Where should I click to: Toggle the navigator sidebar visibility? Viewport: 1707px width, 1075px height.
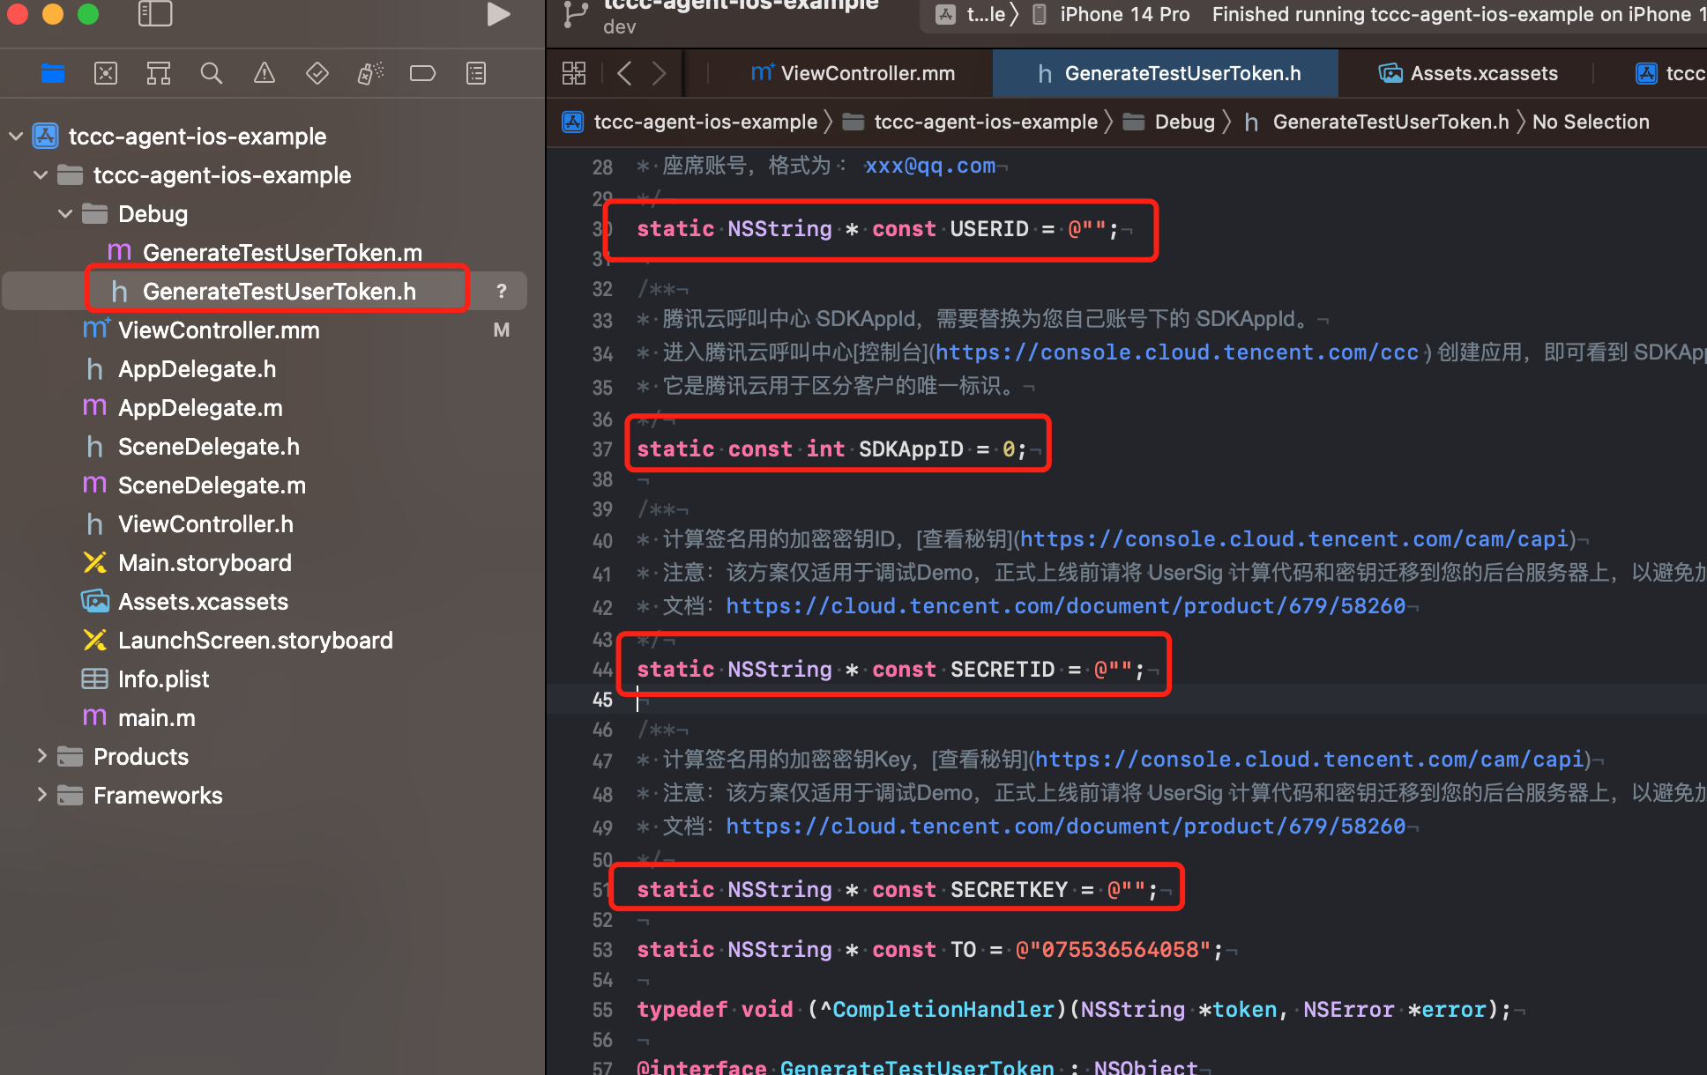[x=155, y=14]
